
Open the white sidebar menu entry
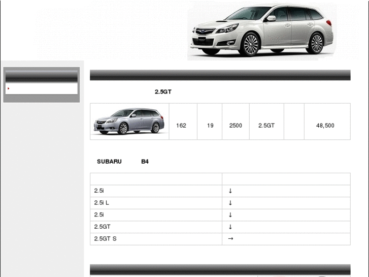(x=42, y=88)
